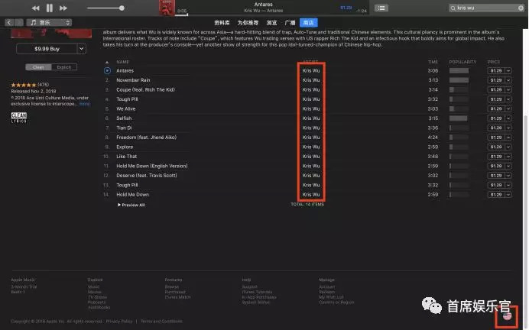Click the album cover on the left

(x=51, y=34)
